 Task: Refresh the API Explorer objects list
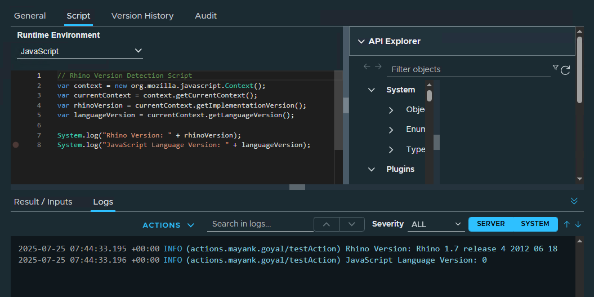click(565, 70)
